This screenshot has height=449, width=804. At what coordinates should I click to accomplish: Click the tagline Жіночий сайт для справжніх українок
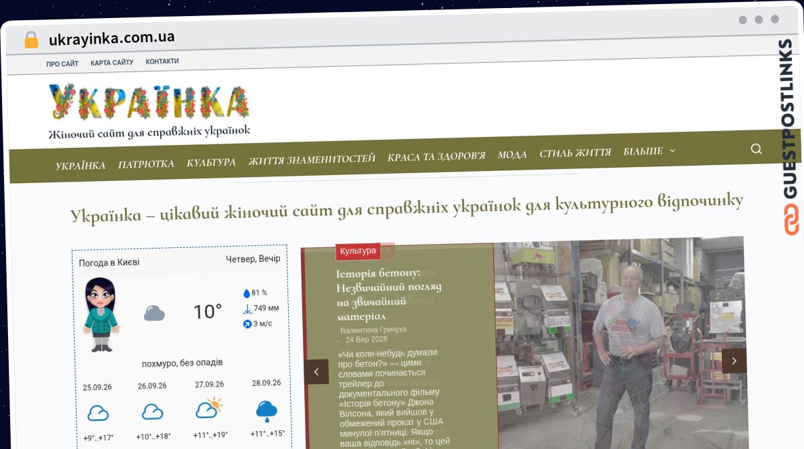149,132
